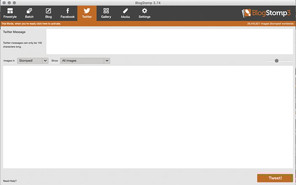The height and width of the screenshot is (185, 296).
Task: Open the Freestyle layout mode
Action: click(10, 13)
